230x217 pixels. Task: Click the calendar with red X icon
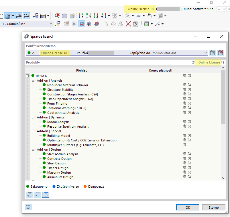point(221,53)
